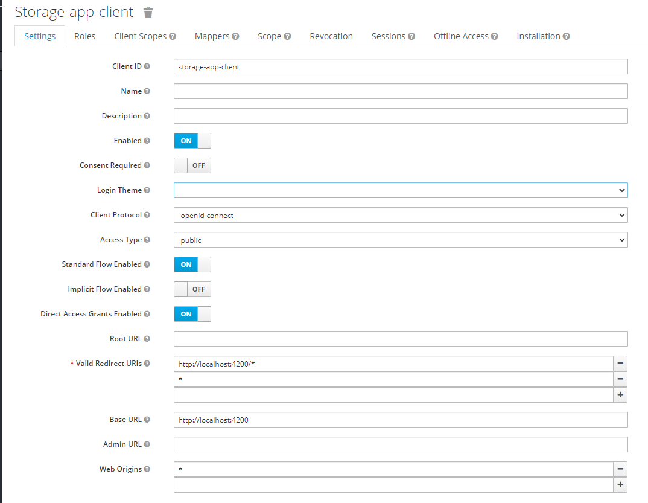Viewport: 648px width, 503px height.
Task: Add a new Valid Redirect URI row
Action: coord(620,395)
